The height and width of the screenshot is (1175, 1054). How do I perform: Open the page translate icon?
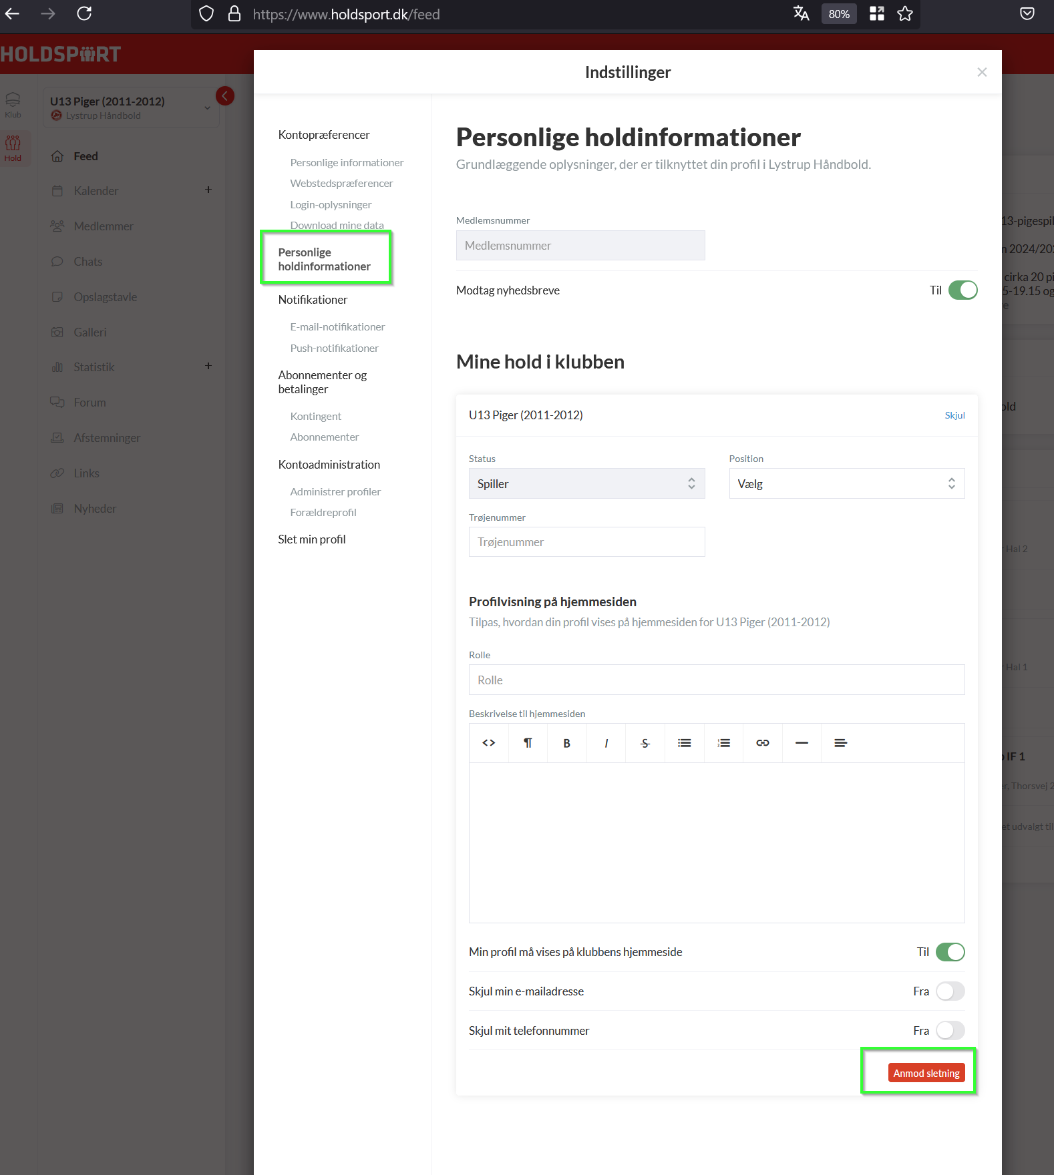coord(801,14)
